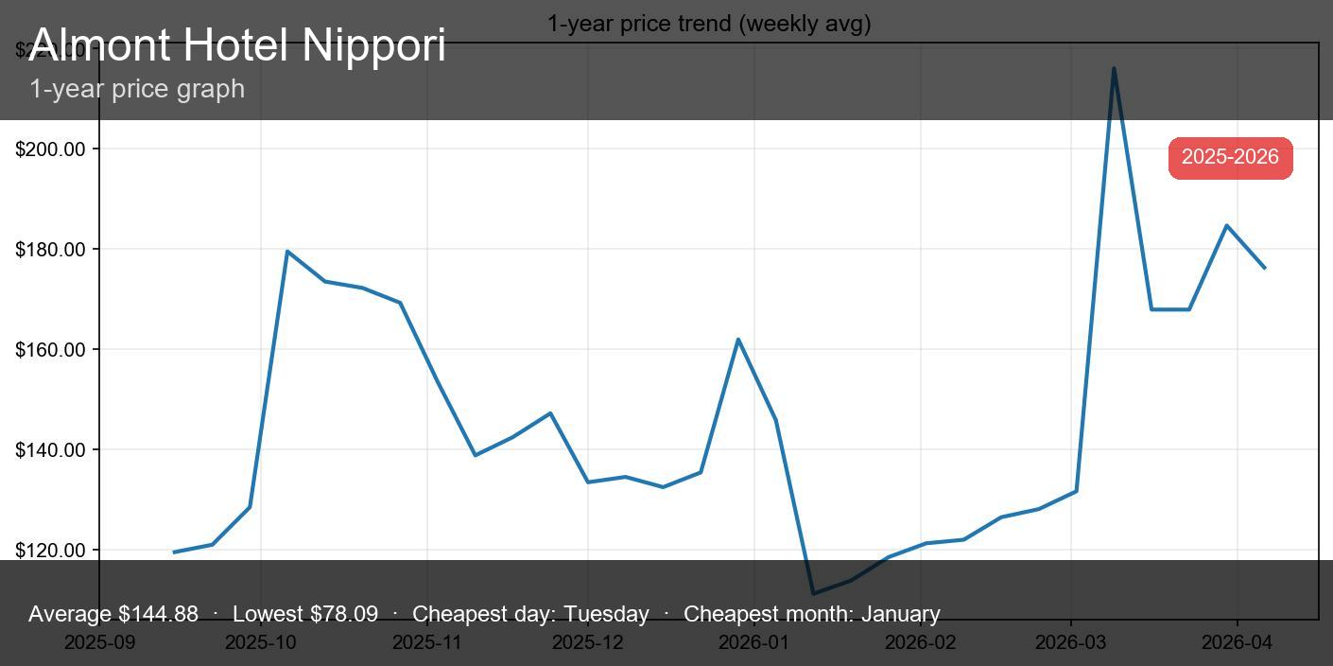Select the 1-year price graph subtitle
Screen dimensions: 1333x666
point(137,89)
